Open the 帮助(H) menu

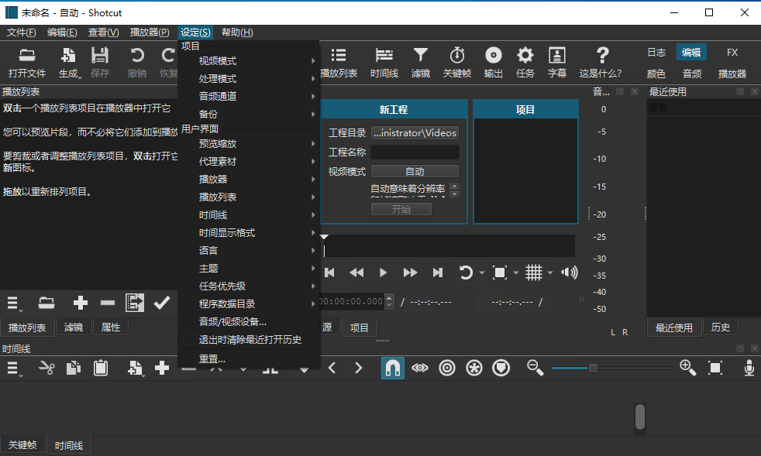(237, 33)
